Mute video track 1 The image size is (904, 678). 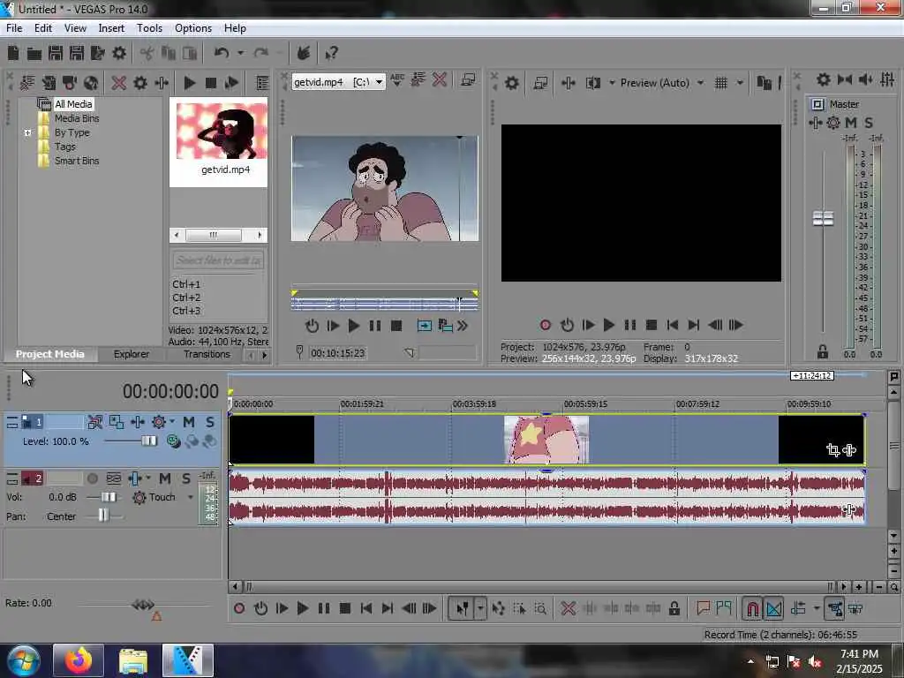click(189, 422)
